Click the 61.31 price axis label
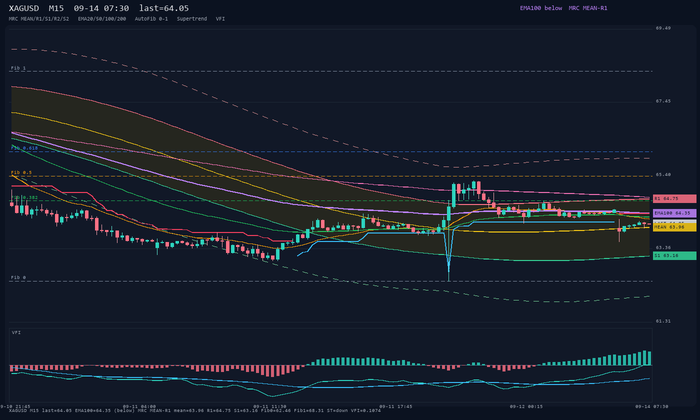 [x=663, y=321]
